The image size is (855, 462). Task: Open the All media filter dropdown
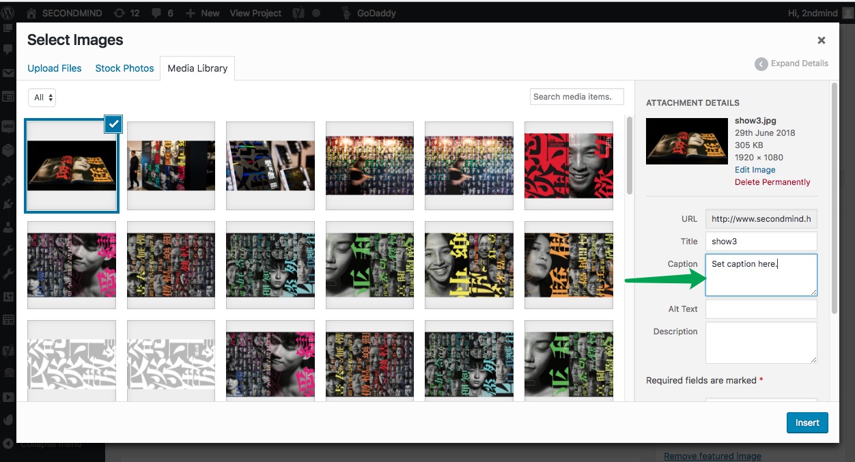tap(42, 98)
